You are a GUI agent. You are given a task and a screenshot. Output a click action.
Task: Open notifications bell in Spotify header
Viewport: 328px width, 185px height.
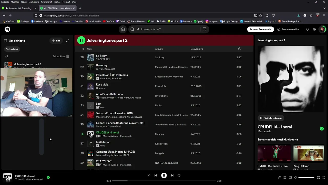[307, 29]
